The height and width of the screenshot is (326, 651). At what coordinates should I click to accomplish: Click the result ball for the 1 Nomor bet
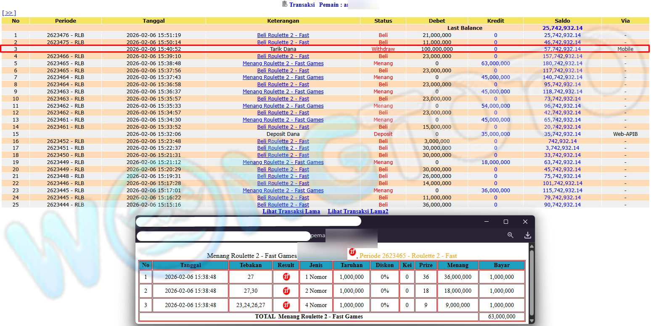286,277
